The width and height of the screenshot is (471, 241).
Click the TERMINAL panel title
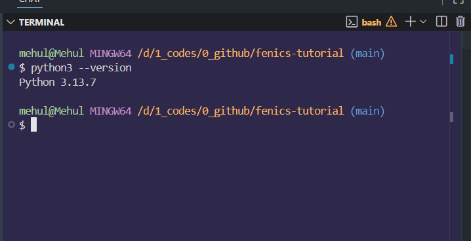click(41, 22)
